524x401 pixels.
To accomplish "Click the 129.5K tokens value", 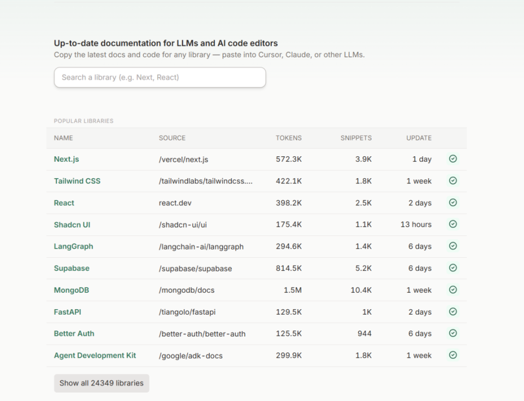I will [289, 312].
